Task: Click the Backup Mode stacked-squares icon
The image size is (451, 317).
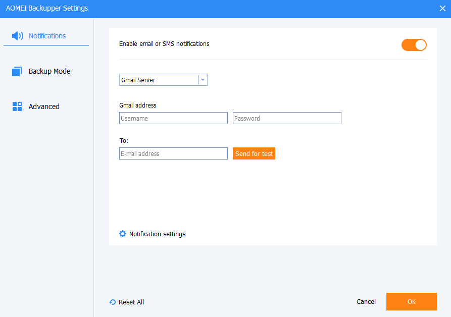Action: coord(17,72)
